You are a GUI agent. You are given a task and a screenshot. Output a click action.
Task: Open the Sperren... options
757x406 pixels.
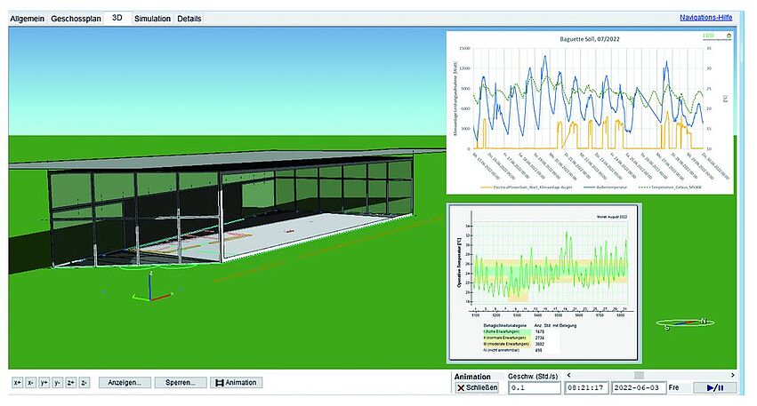(181, 383)
